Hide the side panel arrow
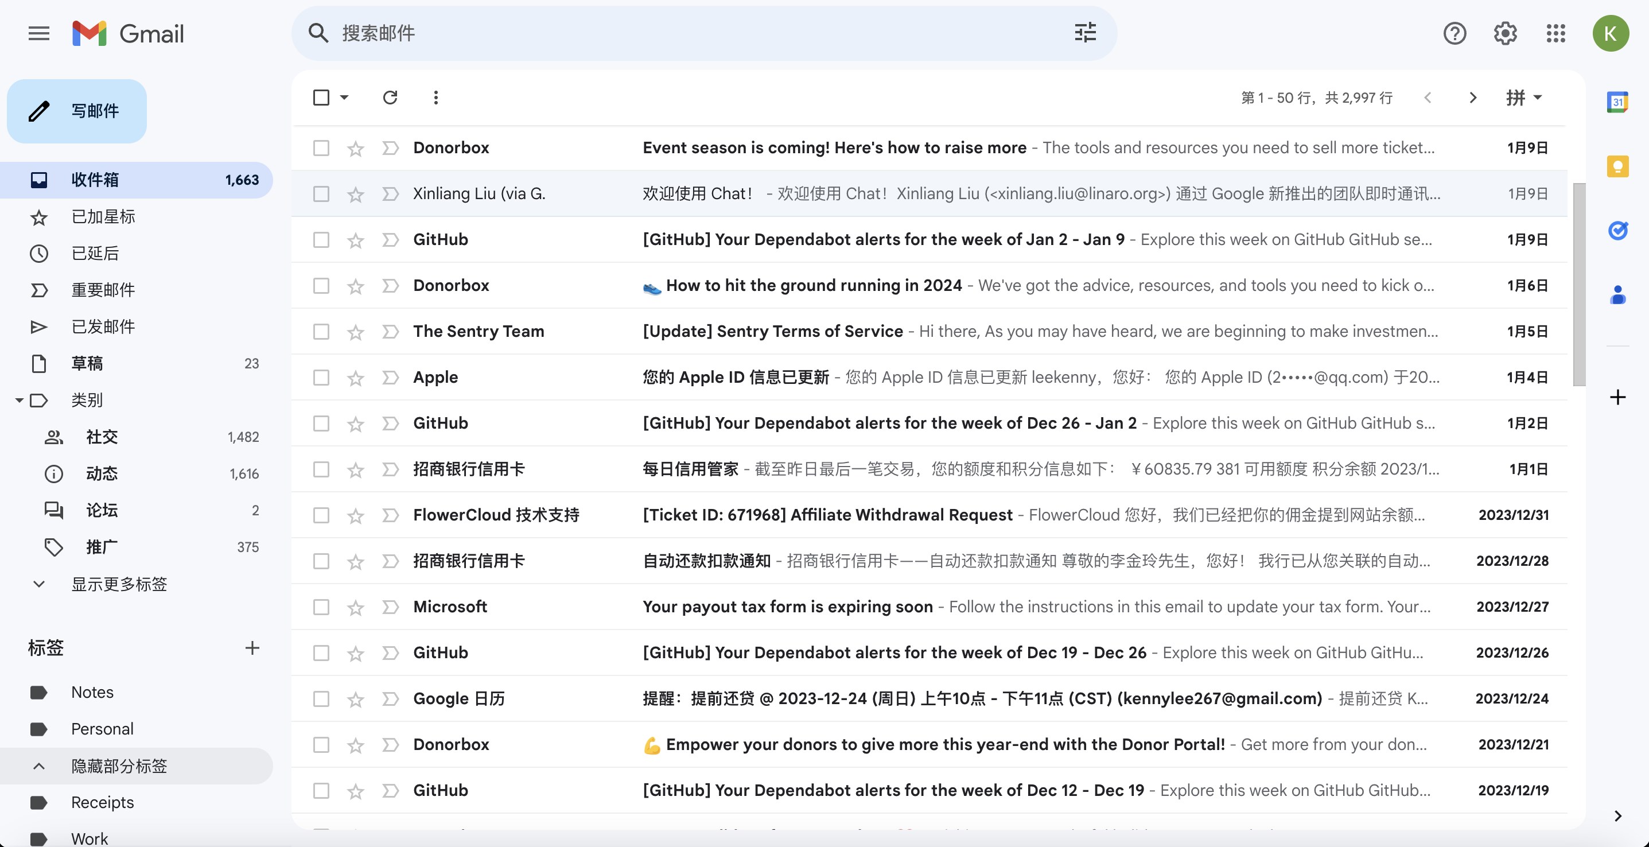This screenshot has height=847, width=1649. [1617, 815]
